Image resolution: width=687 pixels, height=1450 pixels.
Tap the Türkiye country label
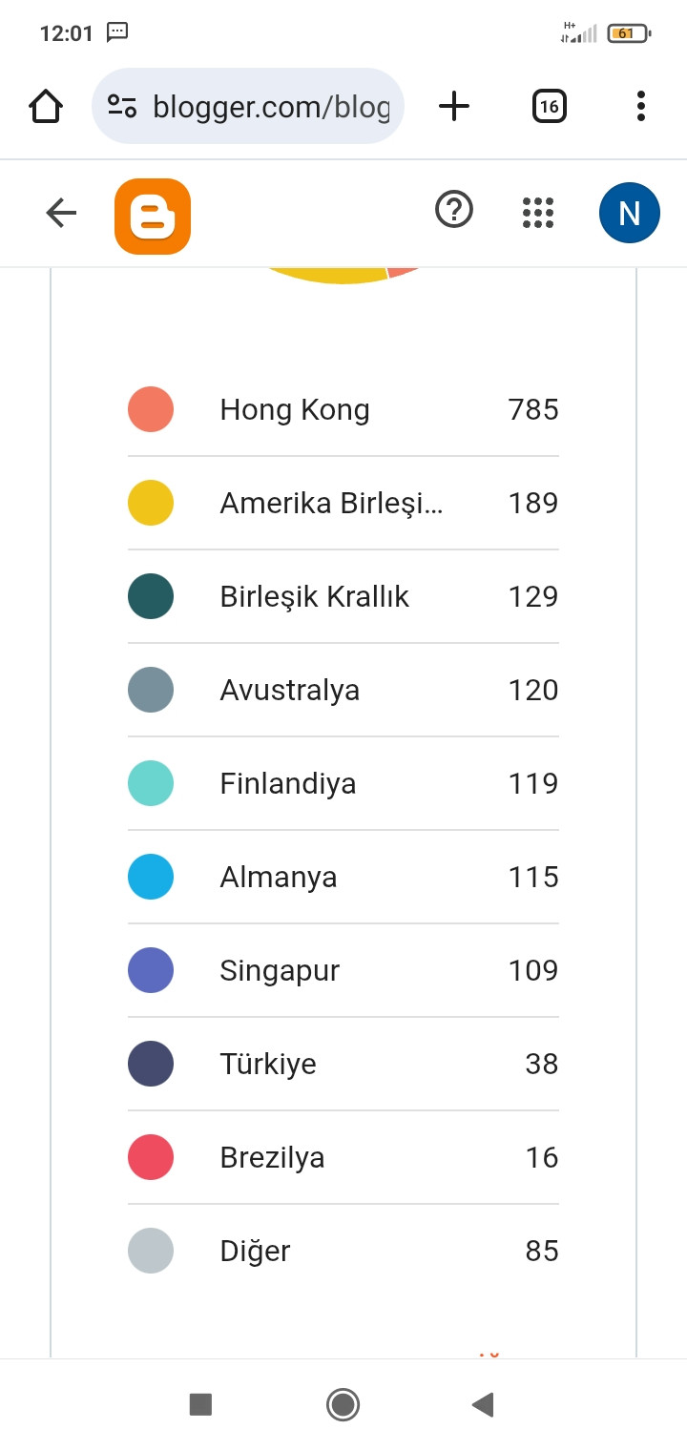pyautogui.click(x=268, y=1064)
